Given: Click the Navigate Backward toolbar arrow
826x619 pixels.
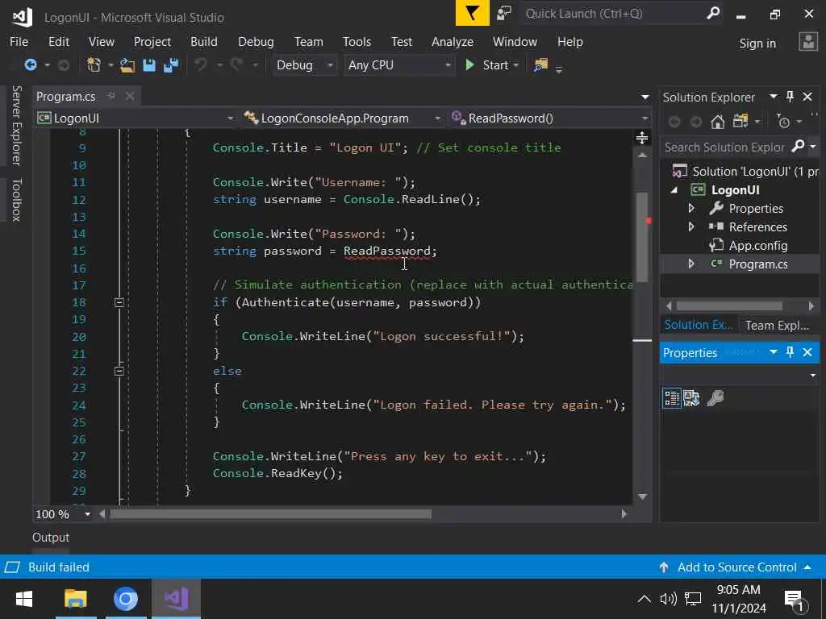Looking at the screenshot, I should click(31, 64).
